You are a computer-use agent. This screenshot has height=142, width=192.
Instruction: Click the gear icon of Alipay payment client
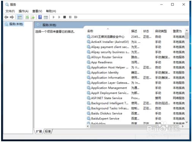pos(89,47)
